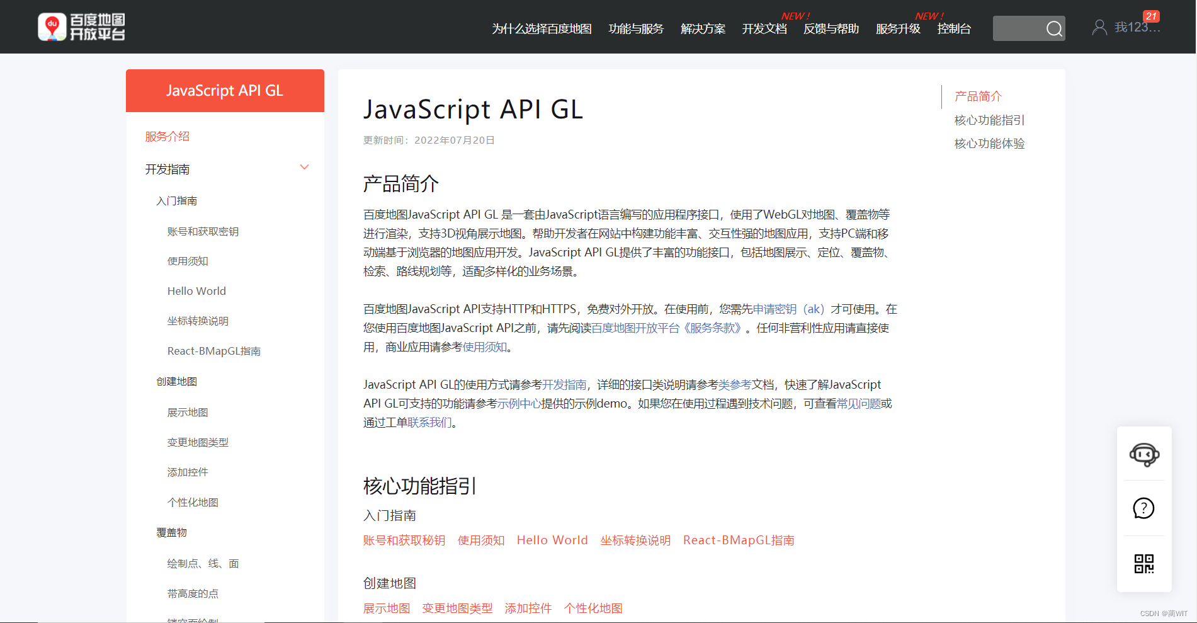Open 展示地图 sidebar item
Viewport: 1197px width, 623px height.
[x=188, y=413]
